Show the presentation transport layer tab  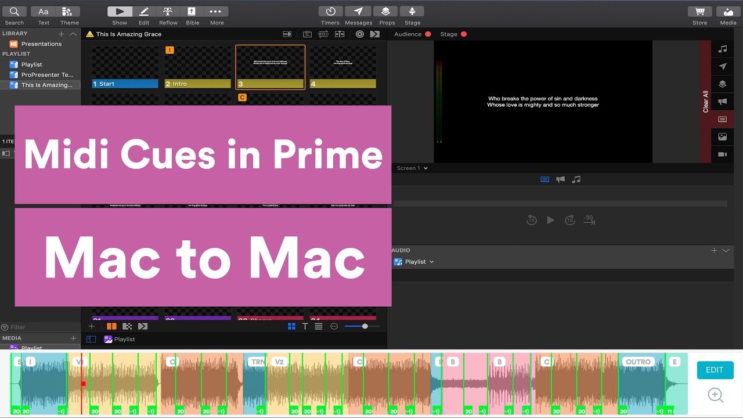(x=544, y=179)
